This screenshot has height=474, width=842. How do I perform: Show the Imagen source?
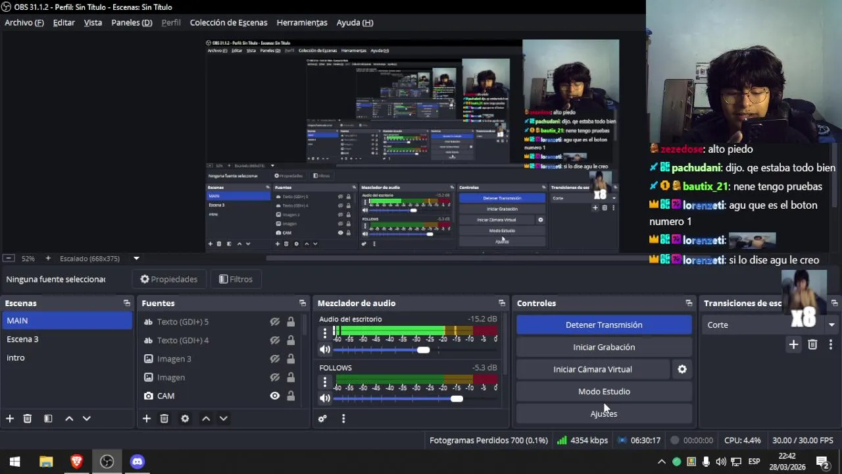tap(275, 377)
